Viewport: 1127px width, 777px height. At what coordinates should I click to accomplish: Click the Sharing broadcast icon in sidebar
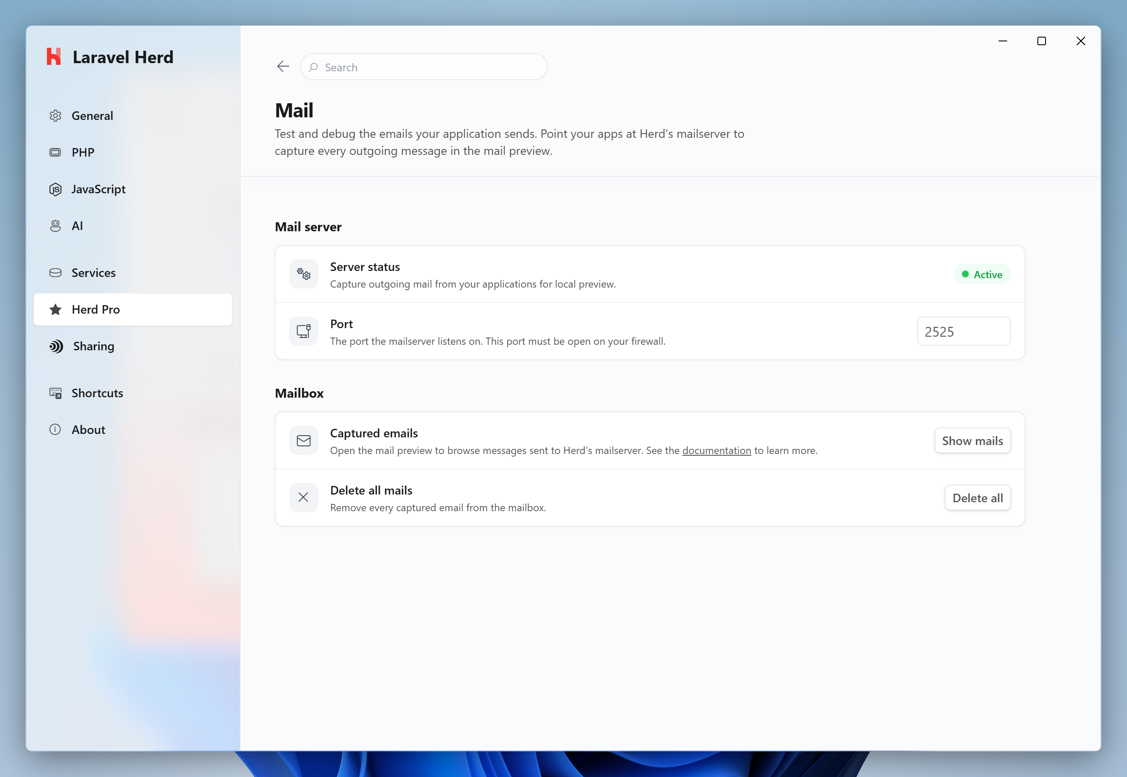point(56,346)
